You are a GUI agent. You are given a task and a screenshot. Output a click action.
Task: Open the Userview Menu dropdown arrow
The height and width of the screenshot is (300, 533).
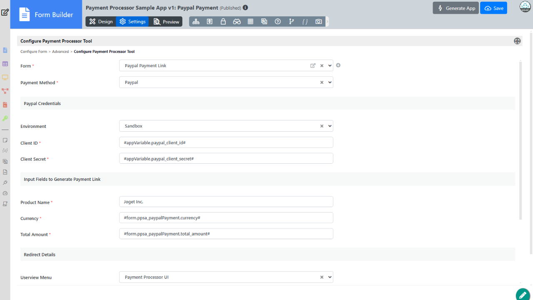[330, 277]
